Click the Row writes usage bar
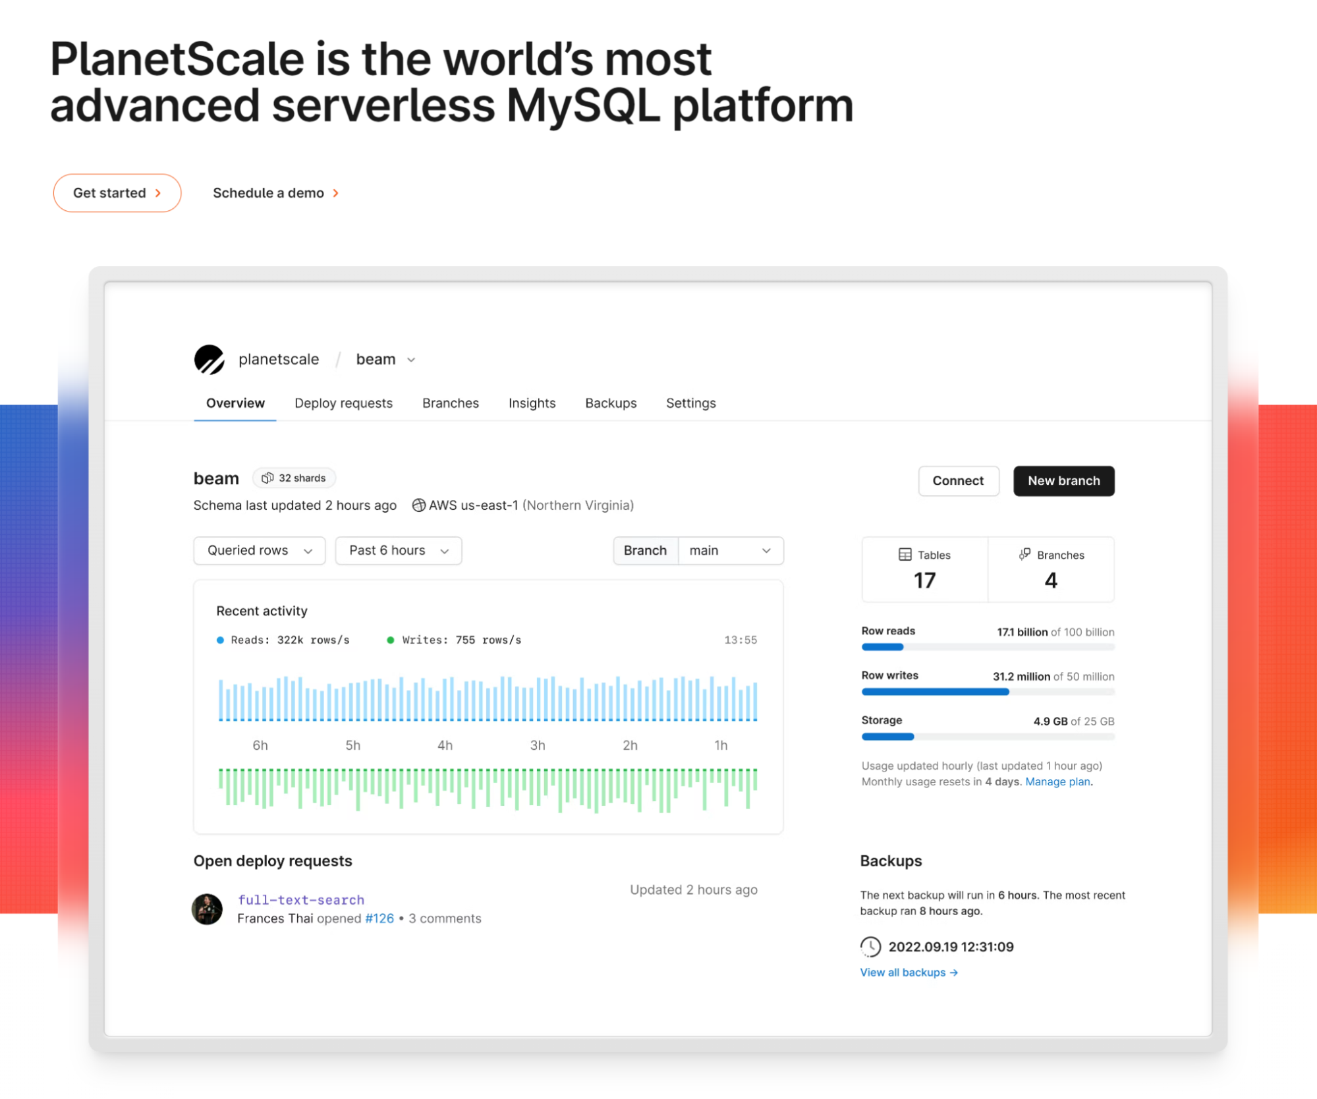The width and height of the screenshot is (1317, 1099). (988, 692)
